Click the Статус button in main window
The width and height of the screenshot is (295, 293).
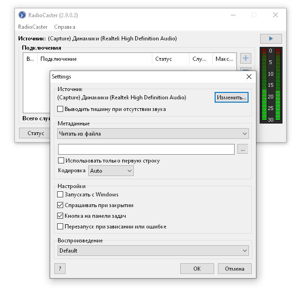coord(35,133)
